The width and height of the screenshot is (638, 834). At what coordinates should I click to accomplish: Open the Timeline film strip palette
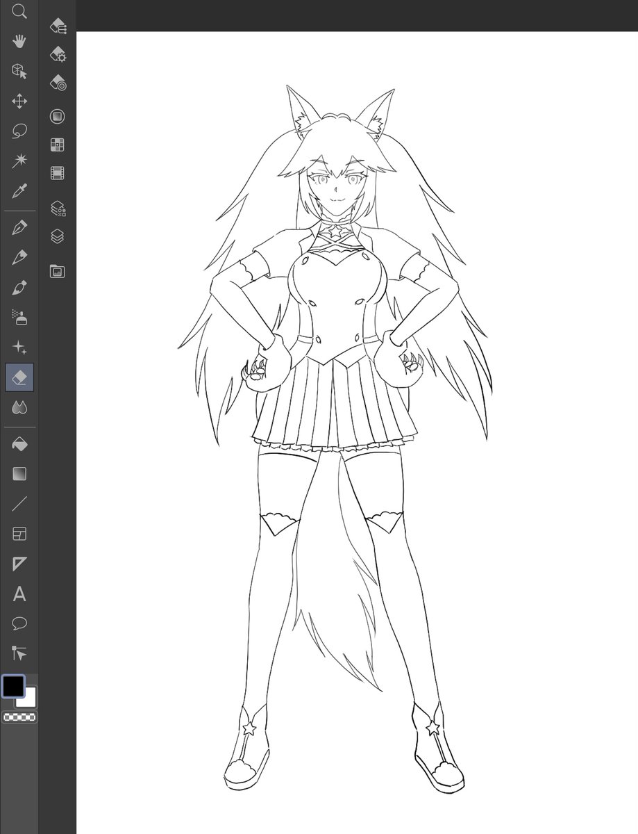pos(58,173)
